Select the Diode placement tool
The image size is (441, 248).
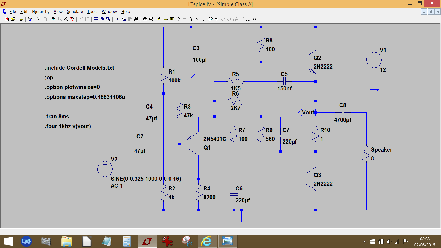198,19
